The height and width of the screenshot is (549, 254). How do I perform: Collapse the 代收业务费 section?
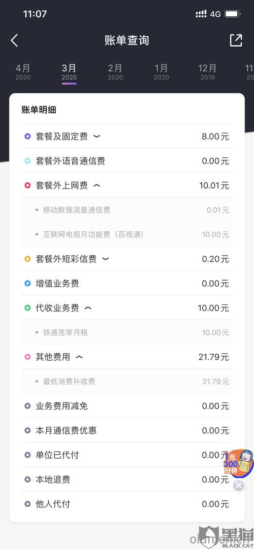tap(88, 308)
